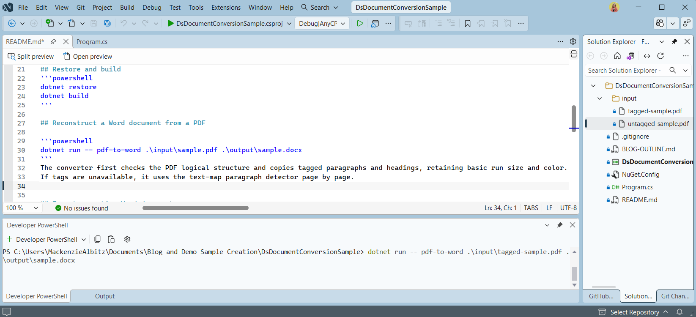Collapse the input folder
The height and width of the screenshot is (317, 696).
pos(600,98)
